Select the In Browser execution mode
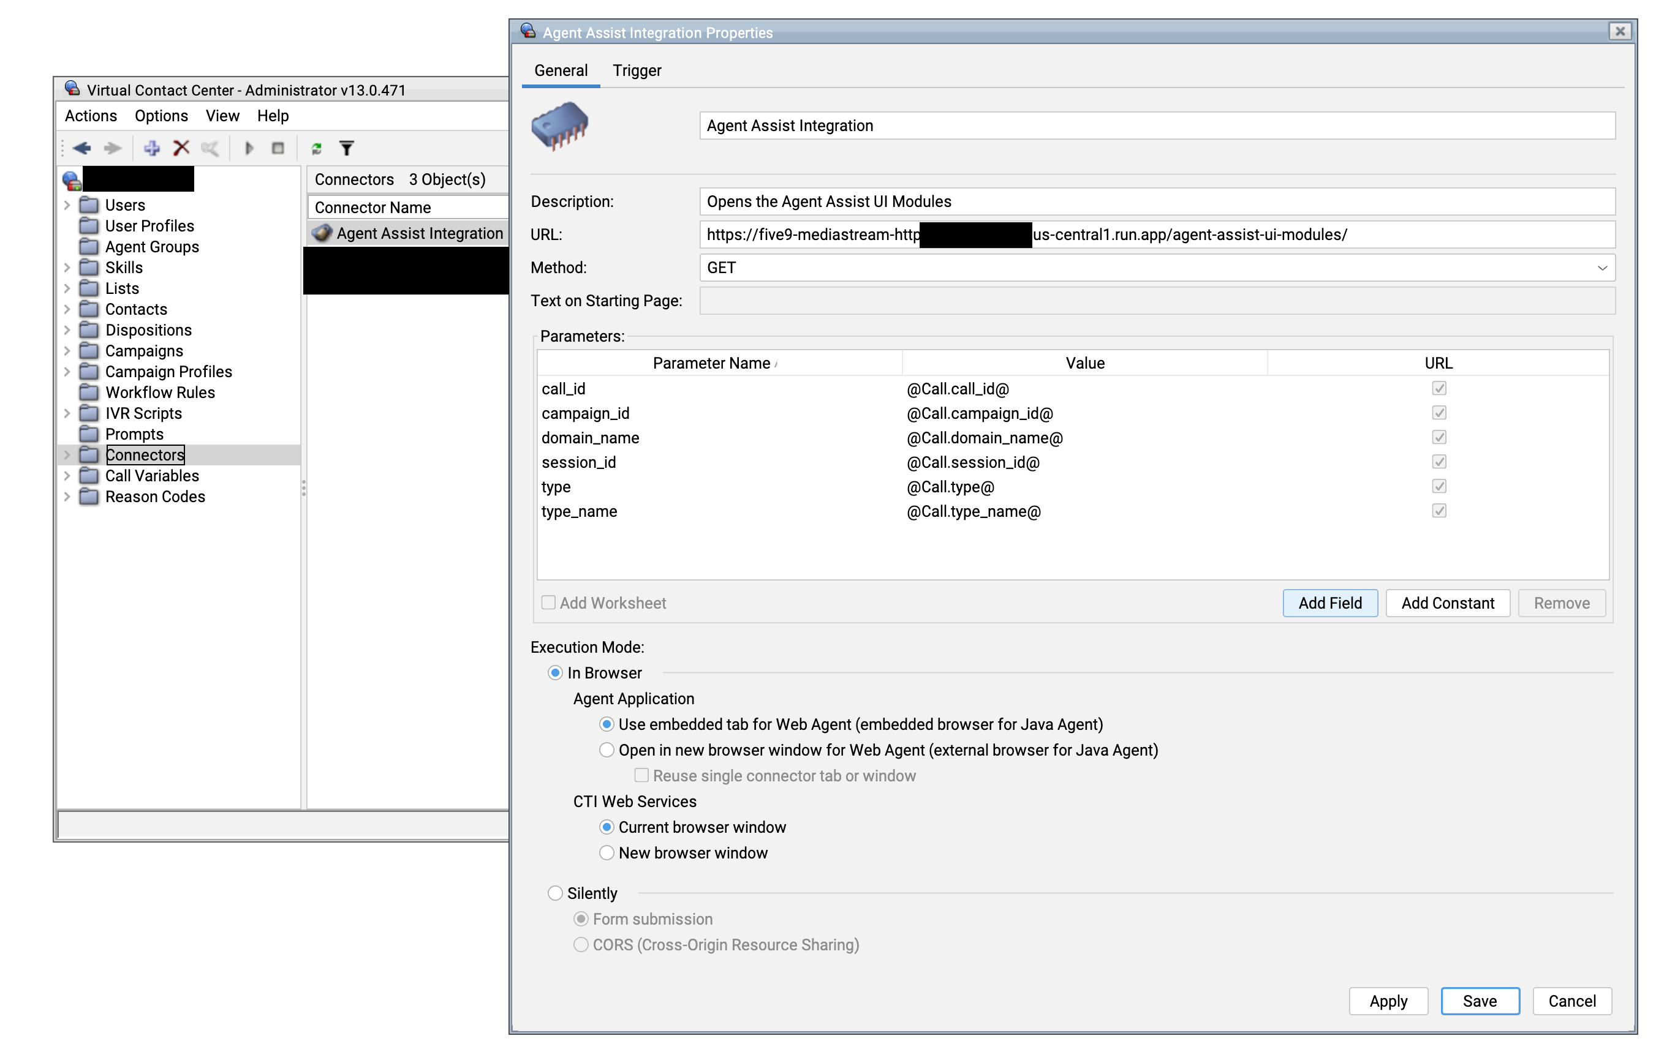 (555, 673)
